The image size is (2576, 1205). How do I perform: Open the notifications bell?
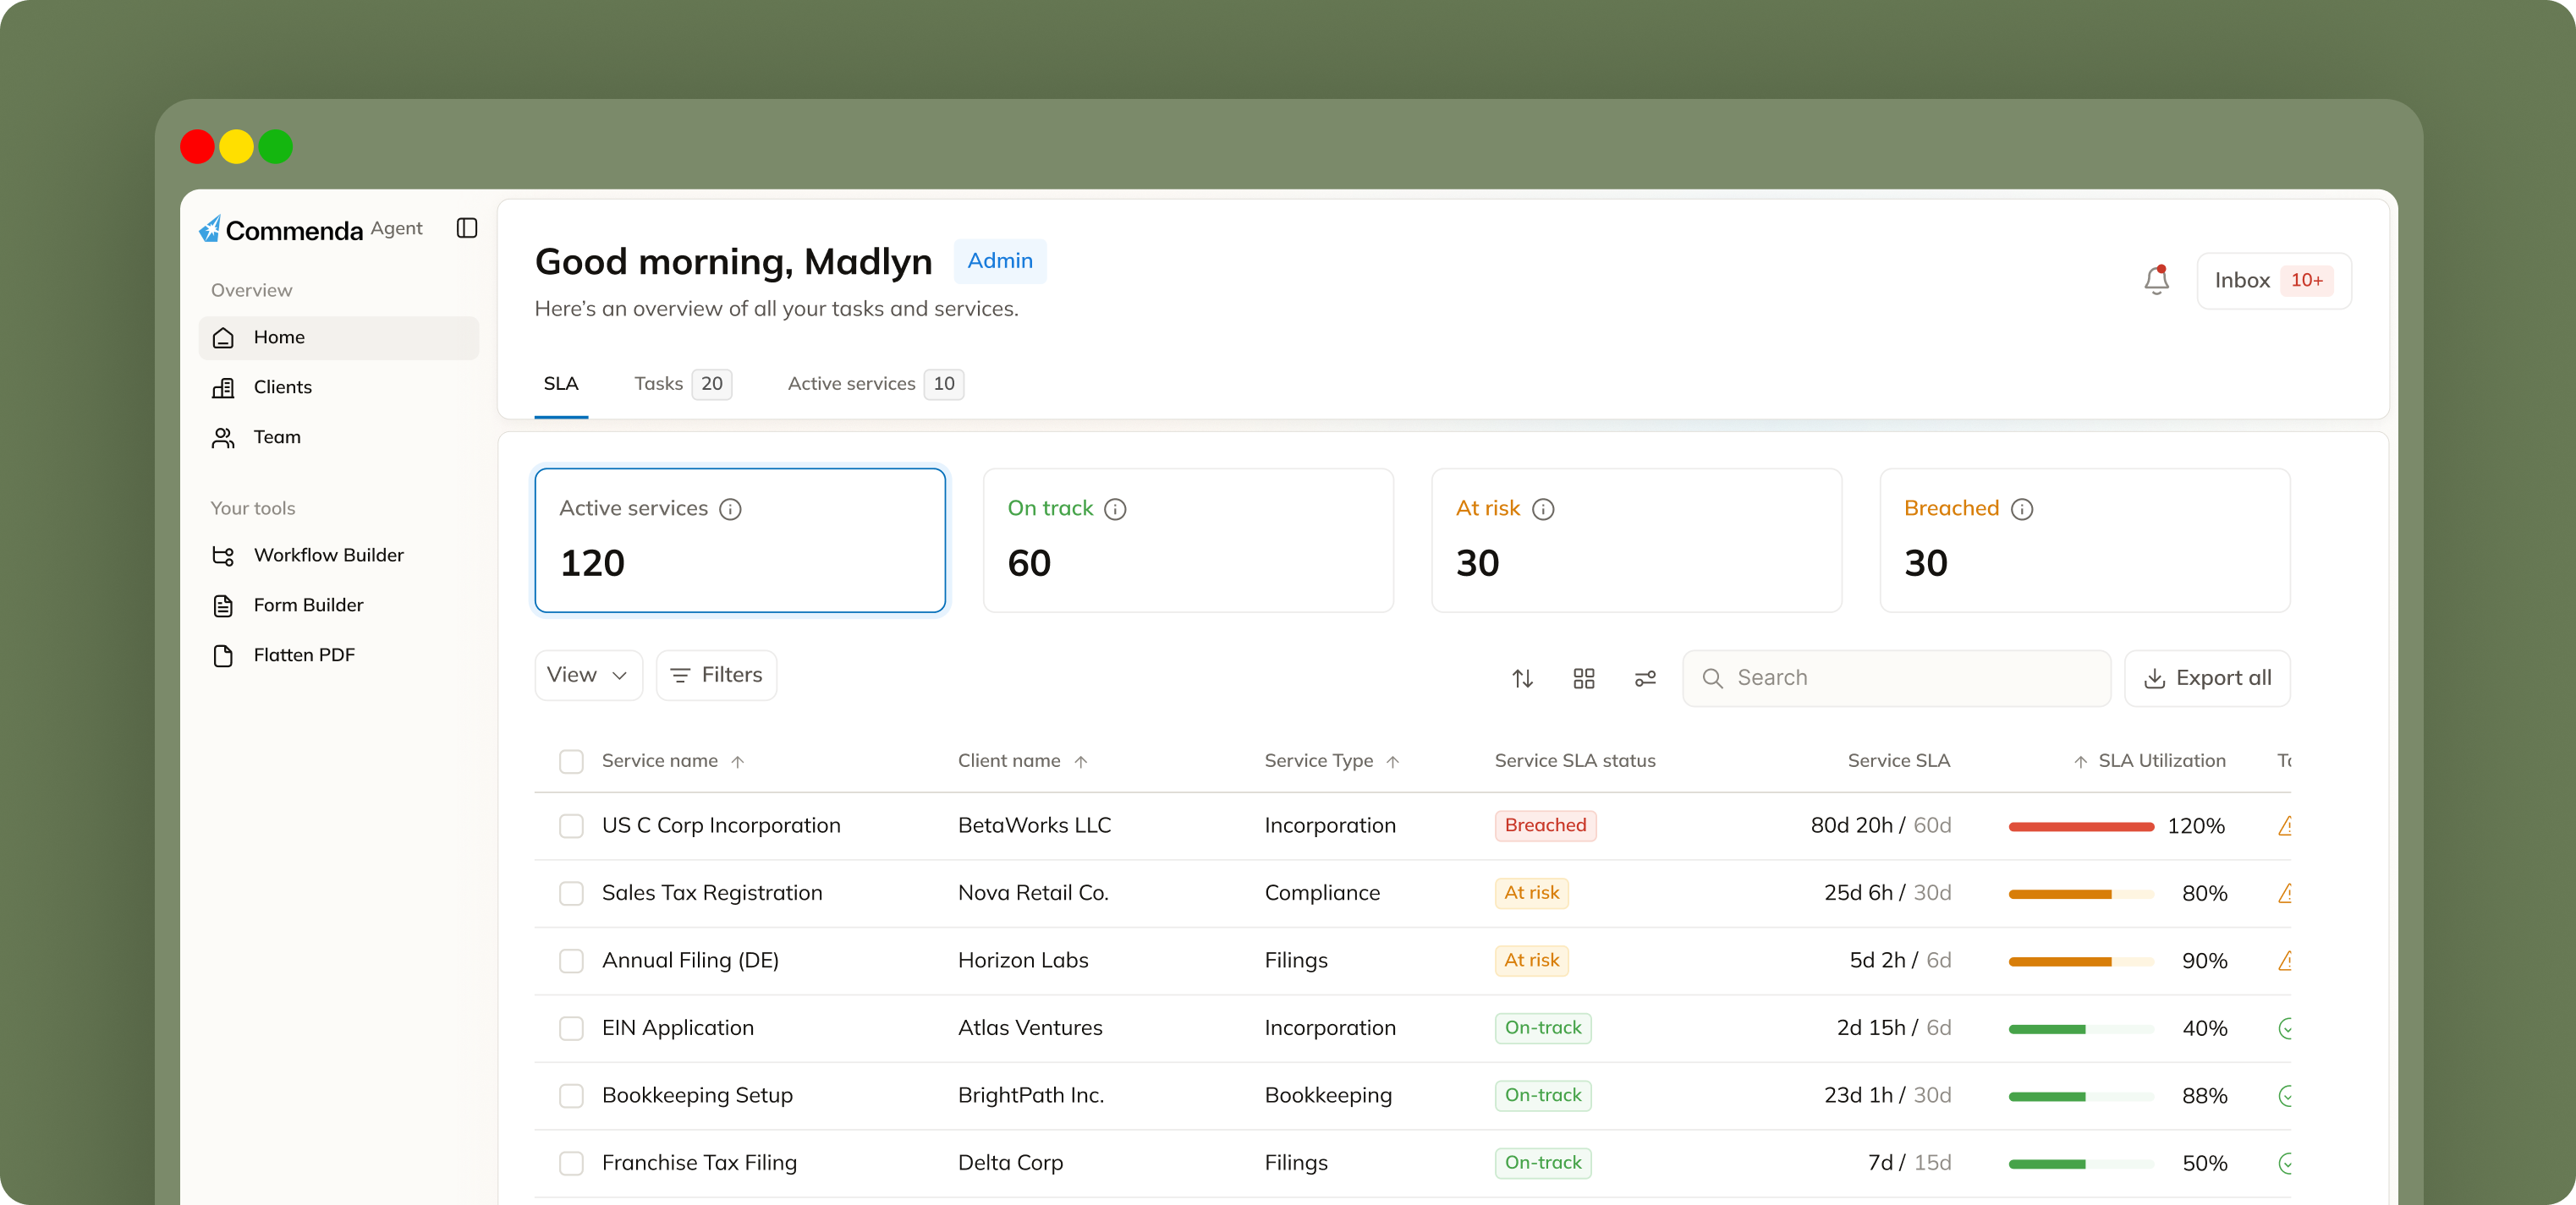pos(2156,281)
